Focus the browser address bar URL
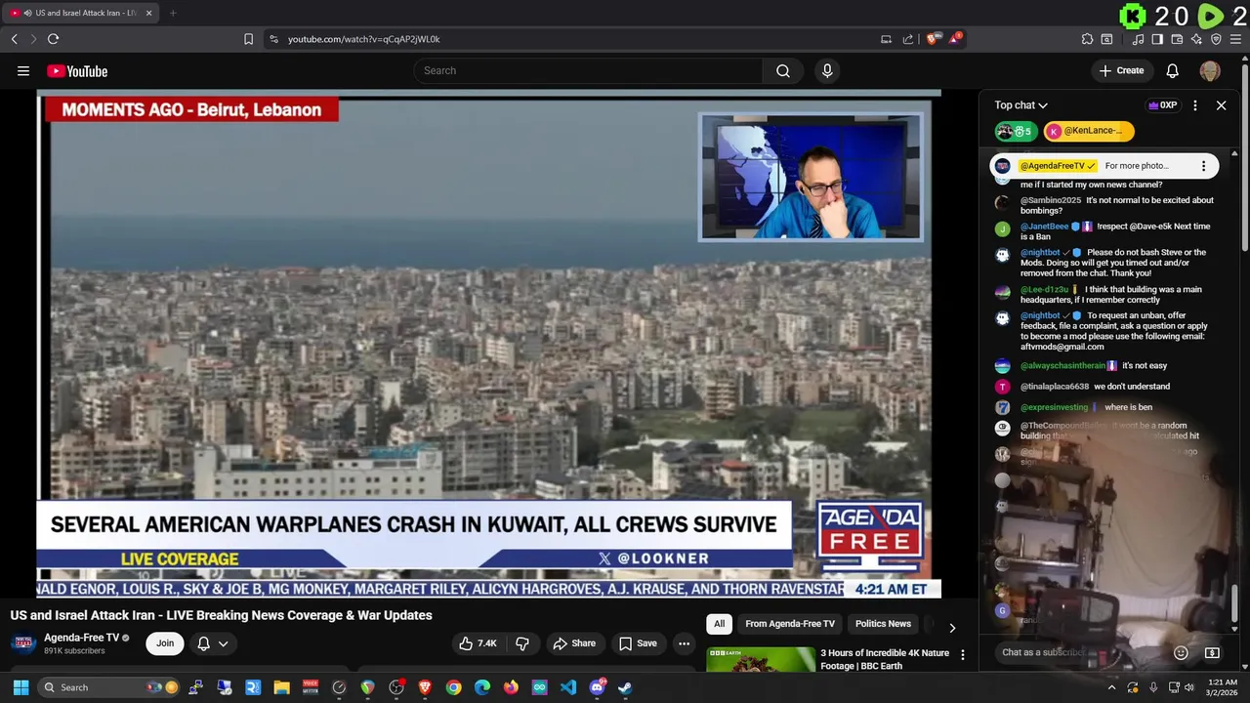 click(x=364, y=39)
